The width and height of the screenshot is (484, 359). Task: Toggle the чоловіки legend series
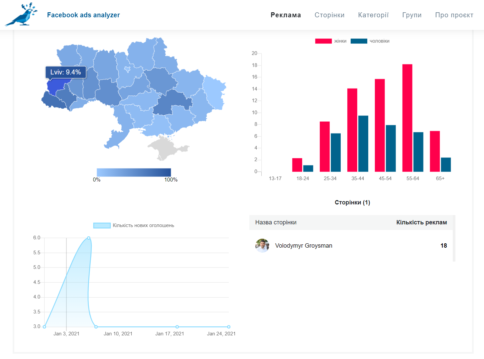370,41
